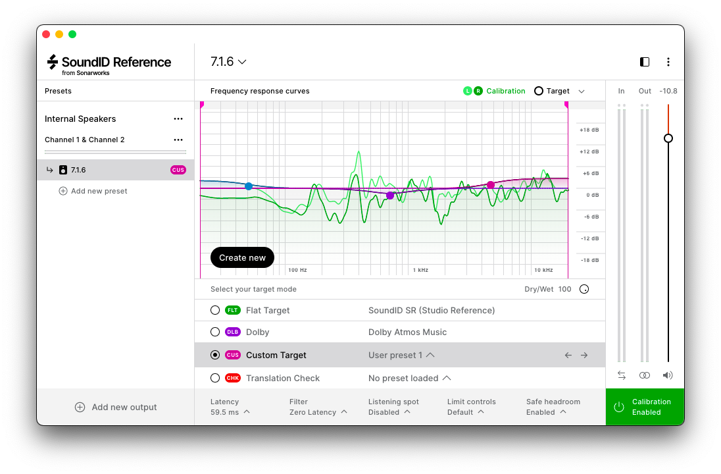Click the DLB badge icon
This screenshot has width=721, height=474.
(233, 332)
